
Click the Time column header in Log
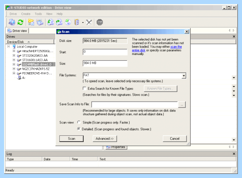84,159
